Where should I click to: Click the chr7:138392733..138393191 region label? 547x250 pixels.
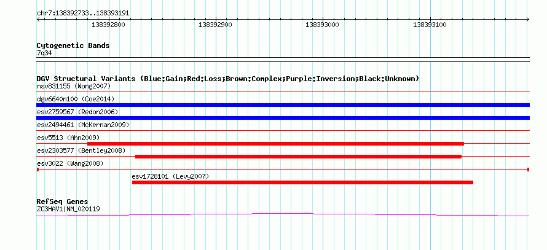(83, 14)
